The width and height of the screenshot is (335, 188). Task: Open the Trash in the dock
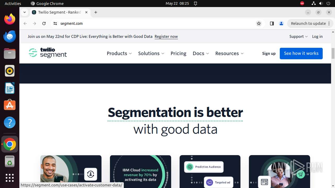(x=10, y=161)
